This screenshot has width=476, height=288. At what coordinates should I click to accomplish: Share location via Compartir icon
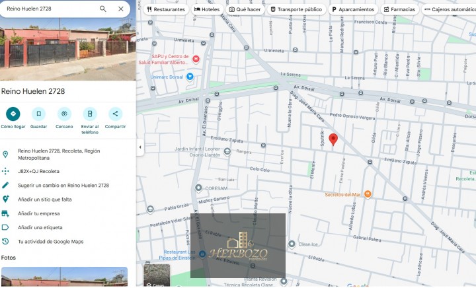115,114
